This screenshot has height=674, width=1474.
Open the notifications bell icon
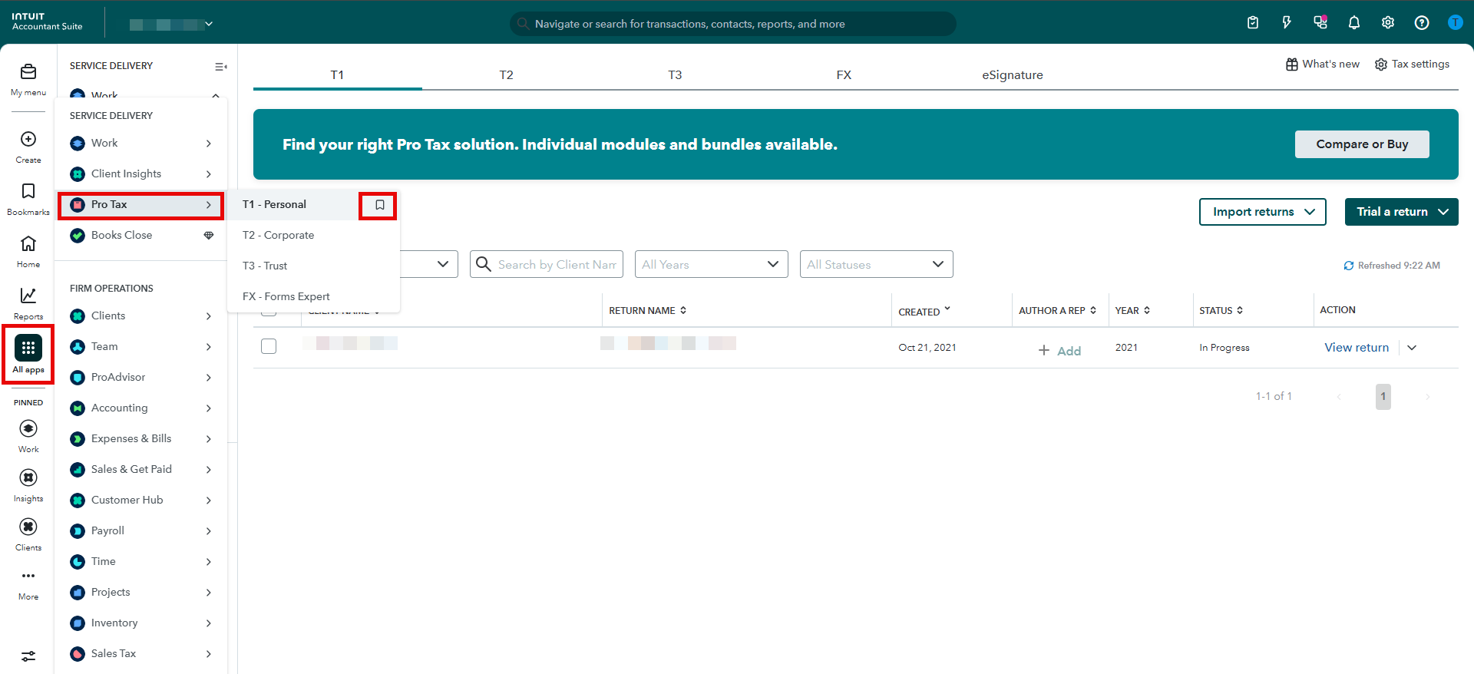click(x=1353, y=23)
